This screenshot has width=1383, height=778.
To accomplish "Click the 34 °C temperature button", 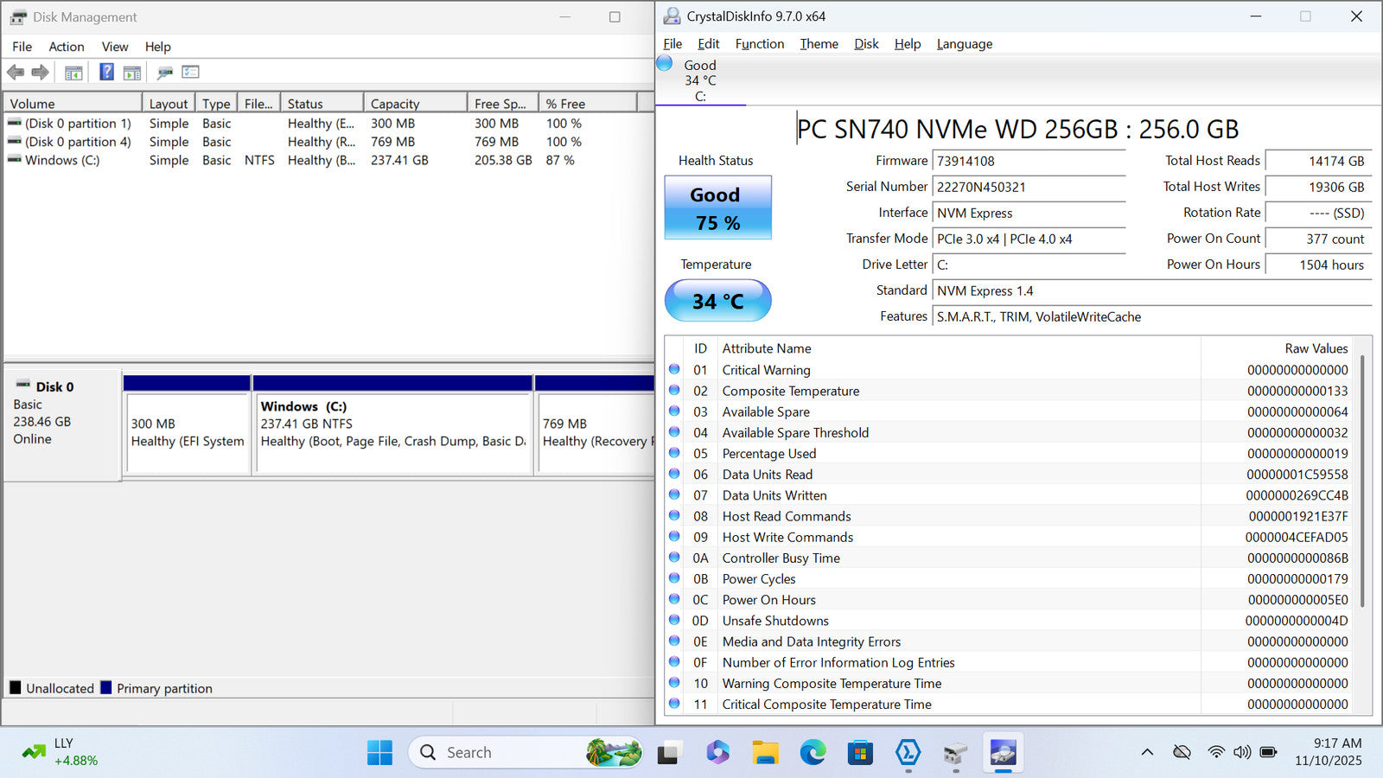I will [x=717, y=301].
